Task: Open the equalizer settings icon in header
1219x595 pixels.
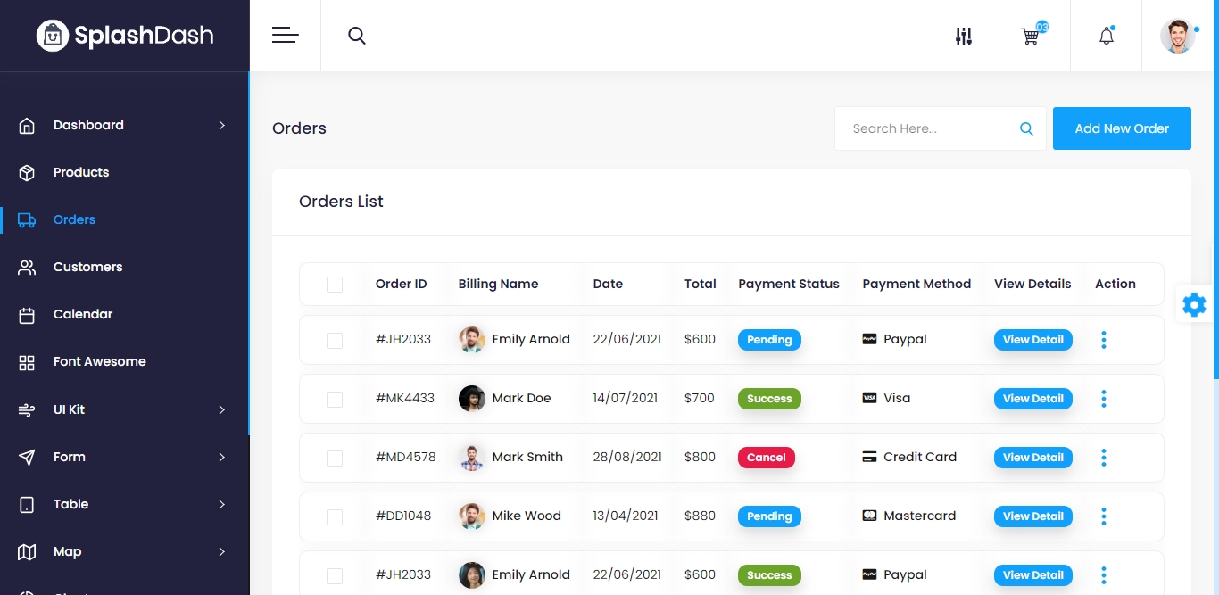Action: [963, 37]
